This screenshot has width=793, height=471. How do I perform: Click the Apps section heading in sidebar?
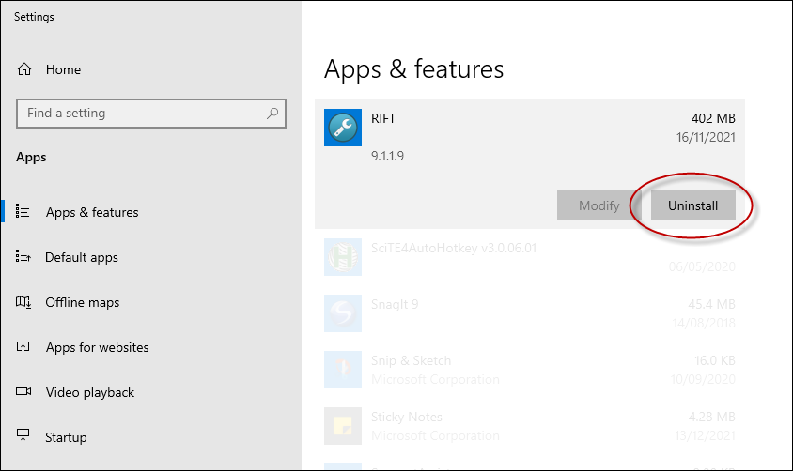tap(31, 157)
